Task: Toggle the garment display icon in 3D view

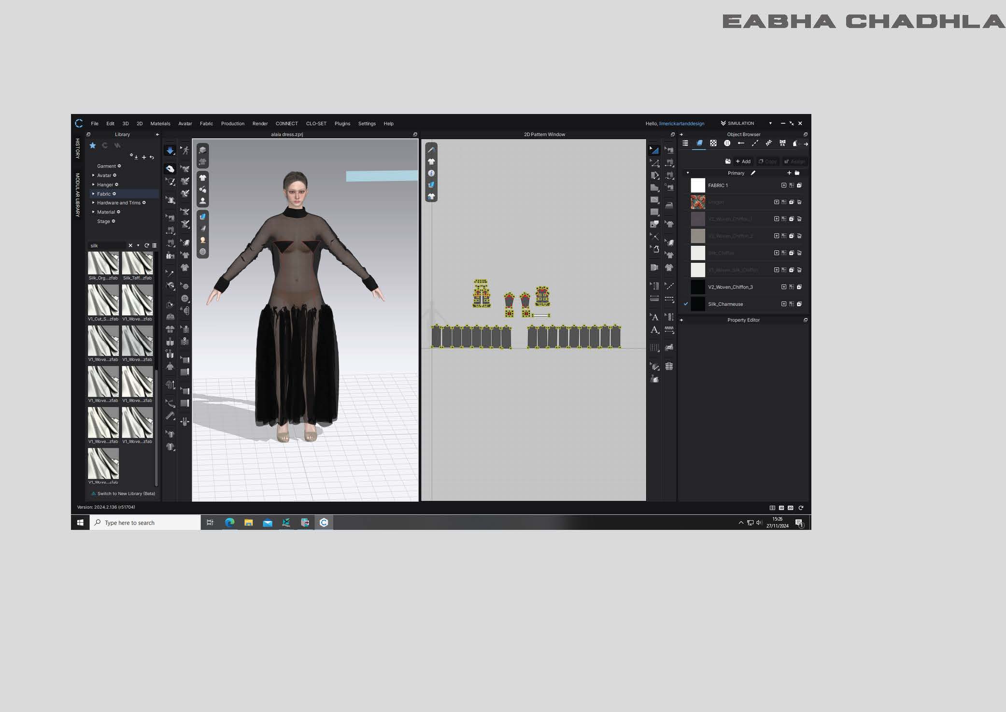Action: click(203, 178)
